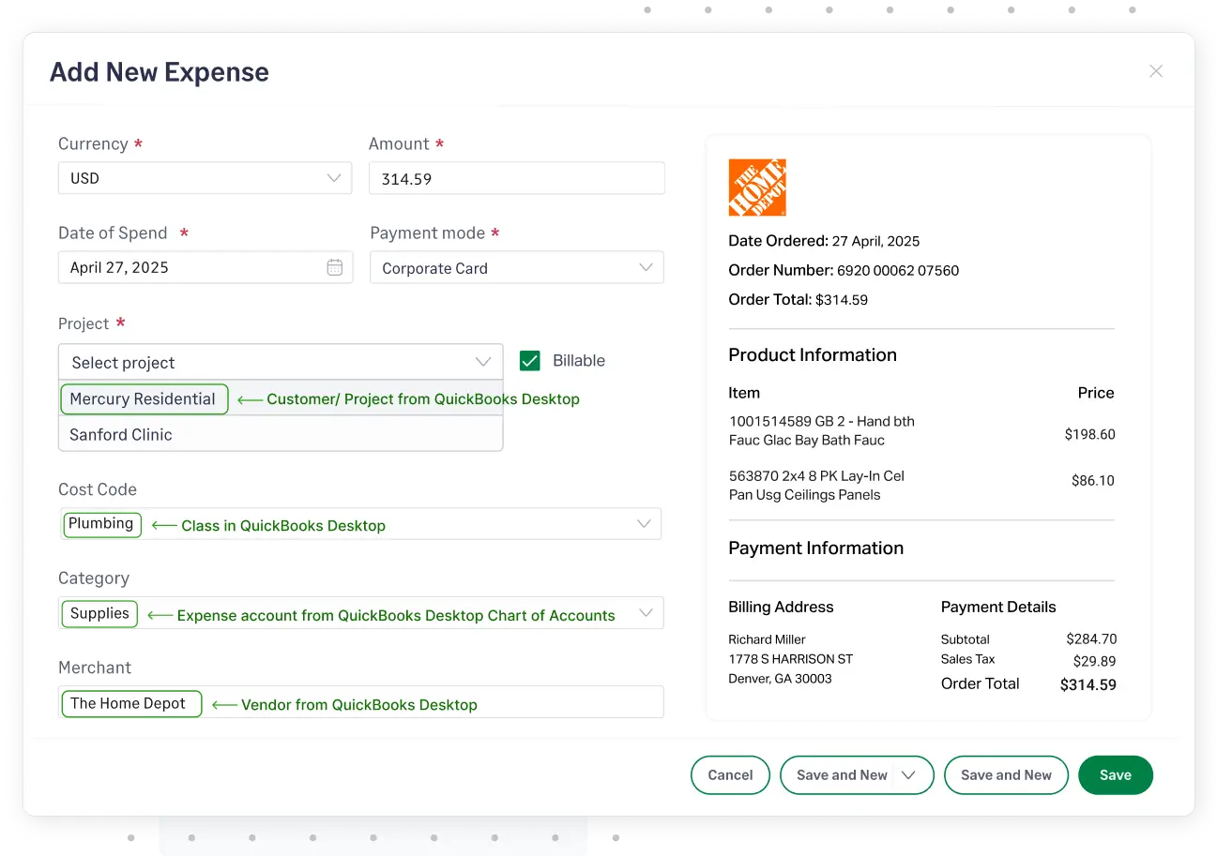Open the Category dropdown
The height and width of the screenshot is (856, 1217).
coord(646,612)
